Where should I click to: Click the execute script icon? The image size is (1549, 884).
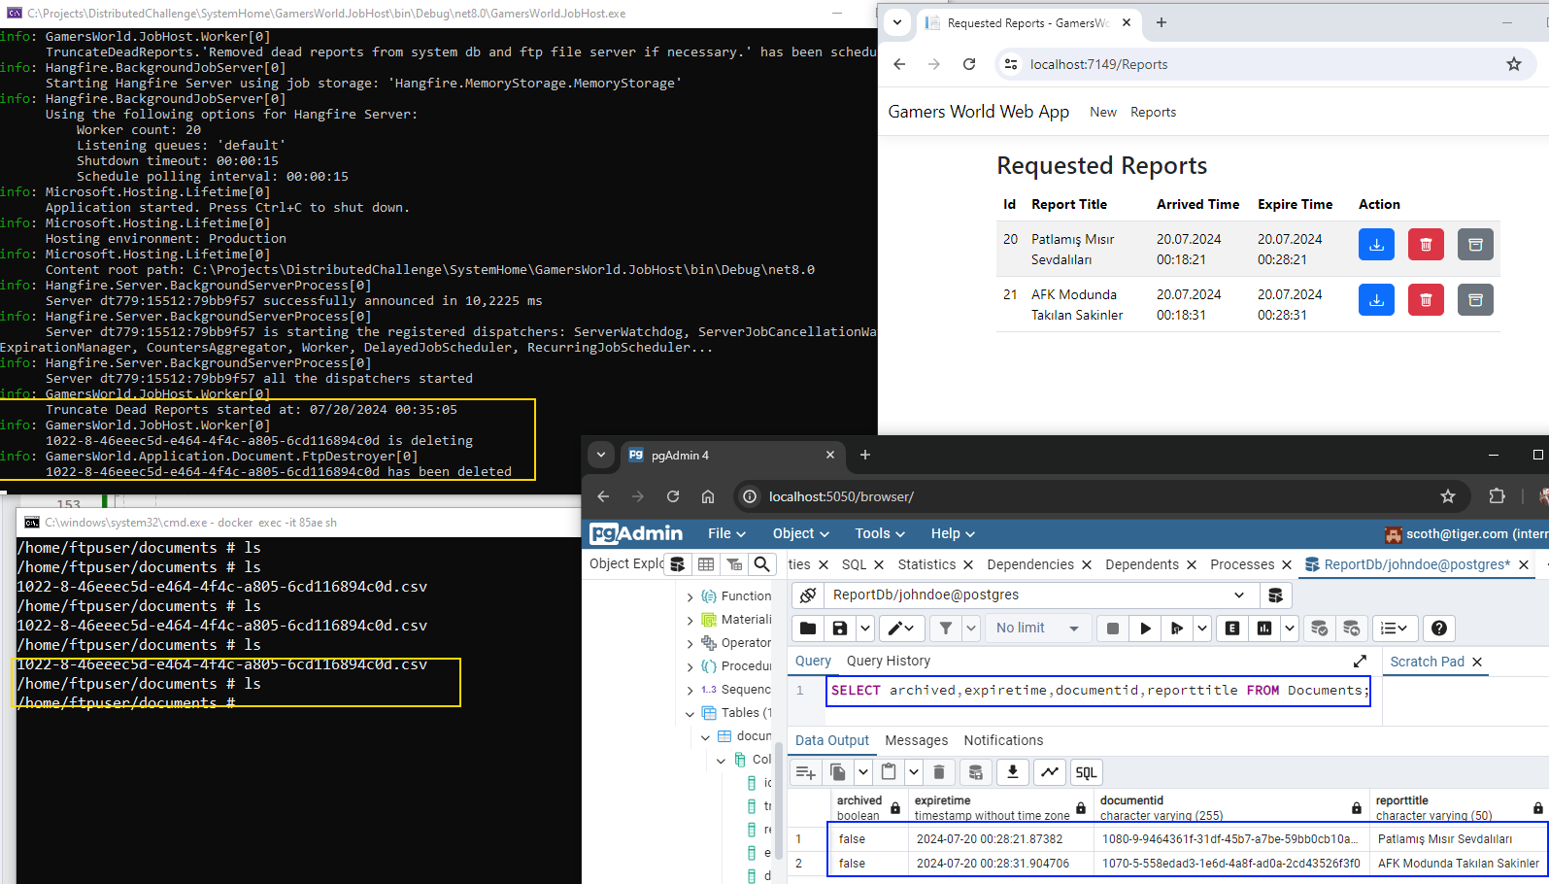pyautogui.click(x=1177, y=629)
